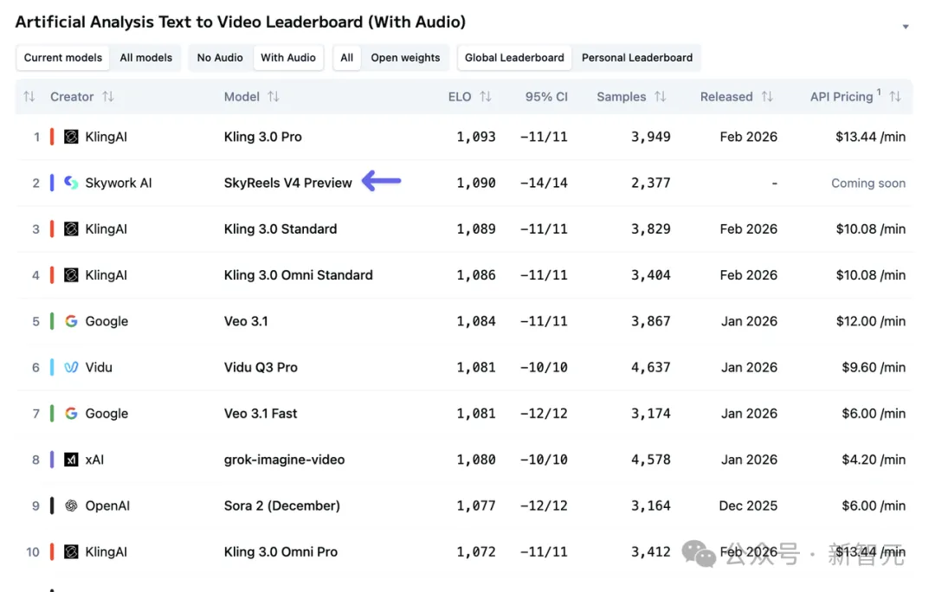Select the With Audio option
Image resolution: width=935 pixels, height=592 pixels.
(x=288, y=58)
